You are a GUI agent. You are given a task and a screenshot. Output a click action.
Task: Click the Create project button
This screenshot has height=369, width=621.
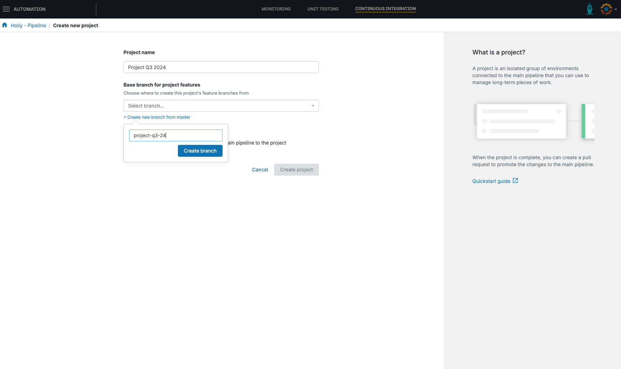(x=296, y=170)
